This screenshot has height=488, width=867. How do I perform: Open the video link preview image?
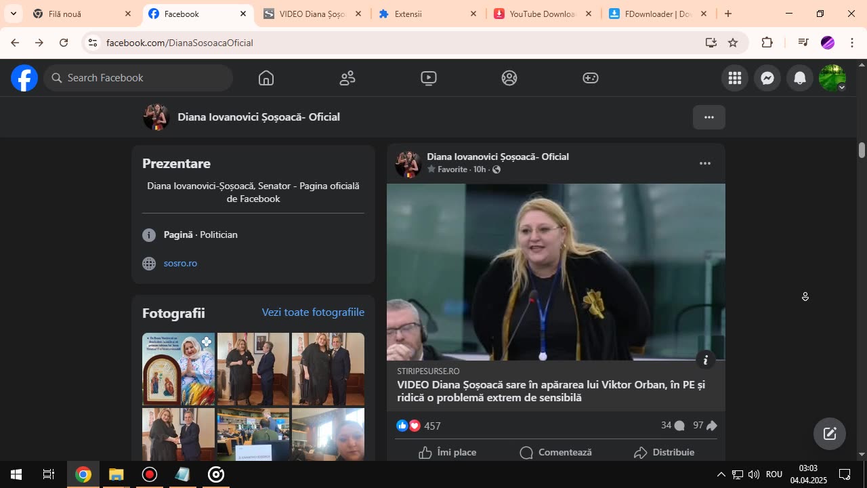click(x=555, y=272)
